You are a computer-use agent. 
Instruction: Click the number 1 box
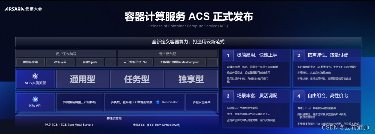tap(228, 55)
